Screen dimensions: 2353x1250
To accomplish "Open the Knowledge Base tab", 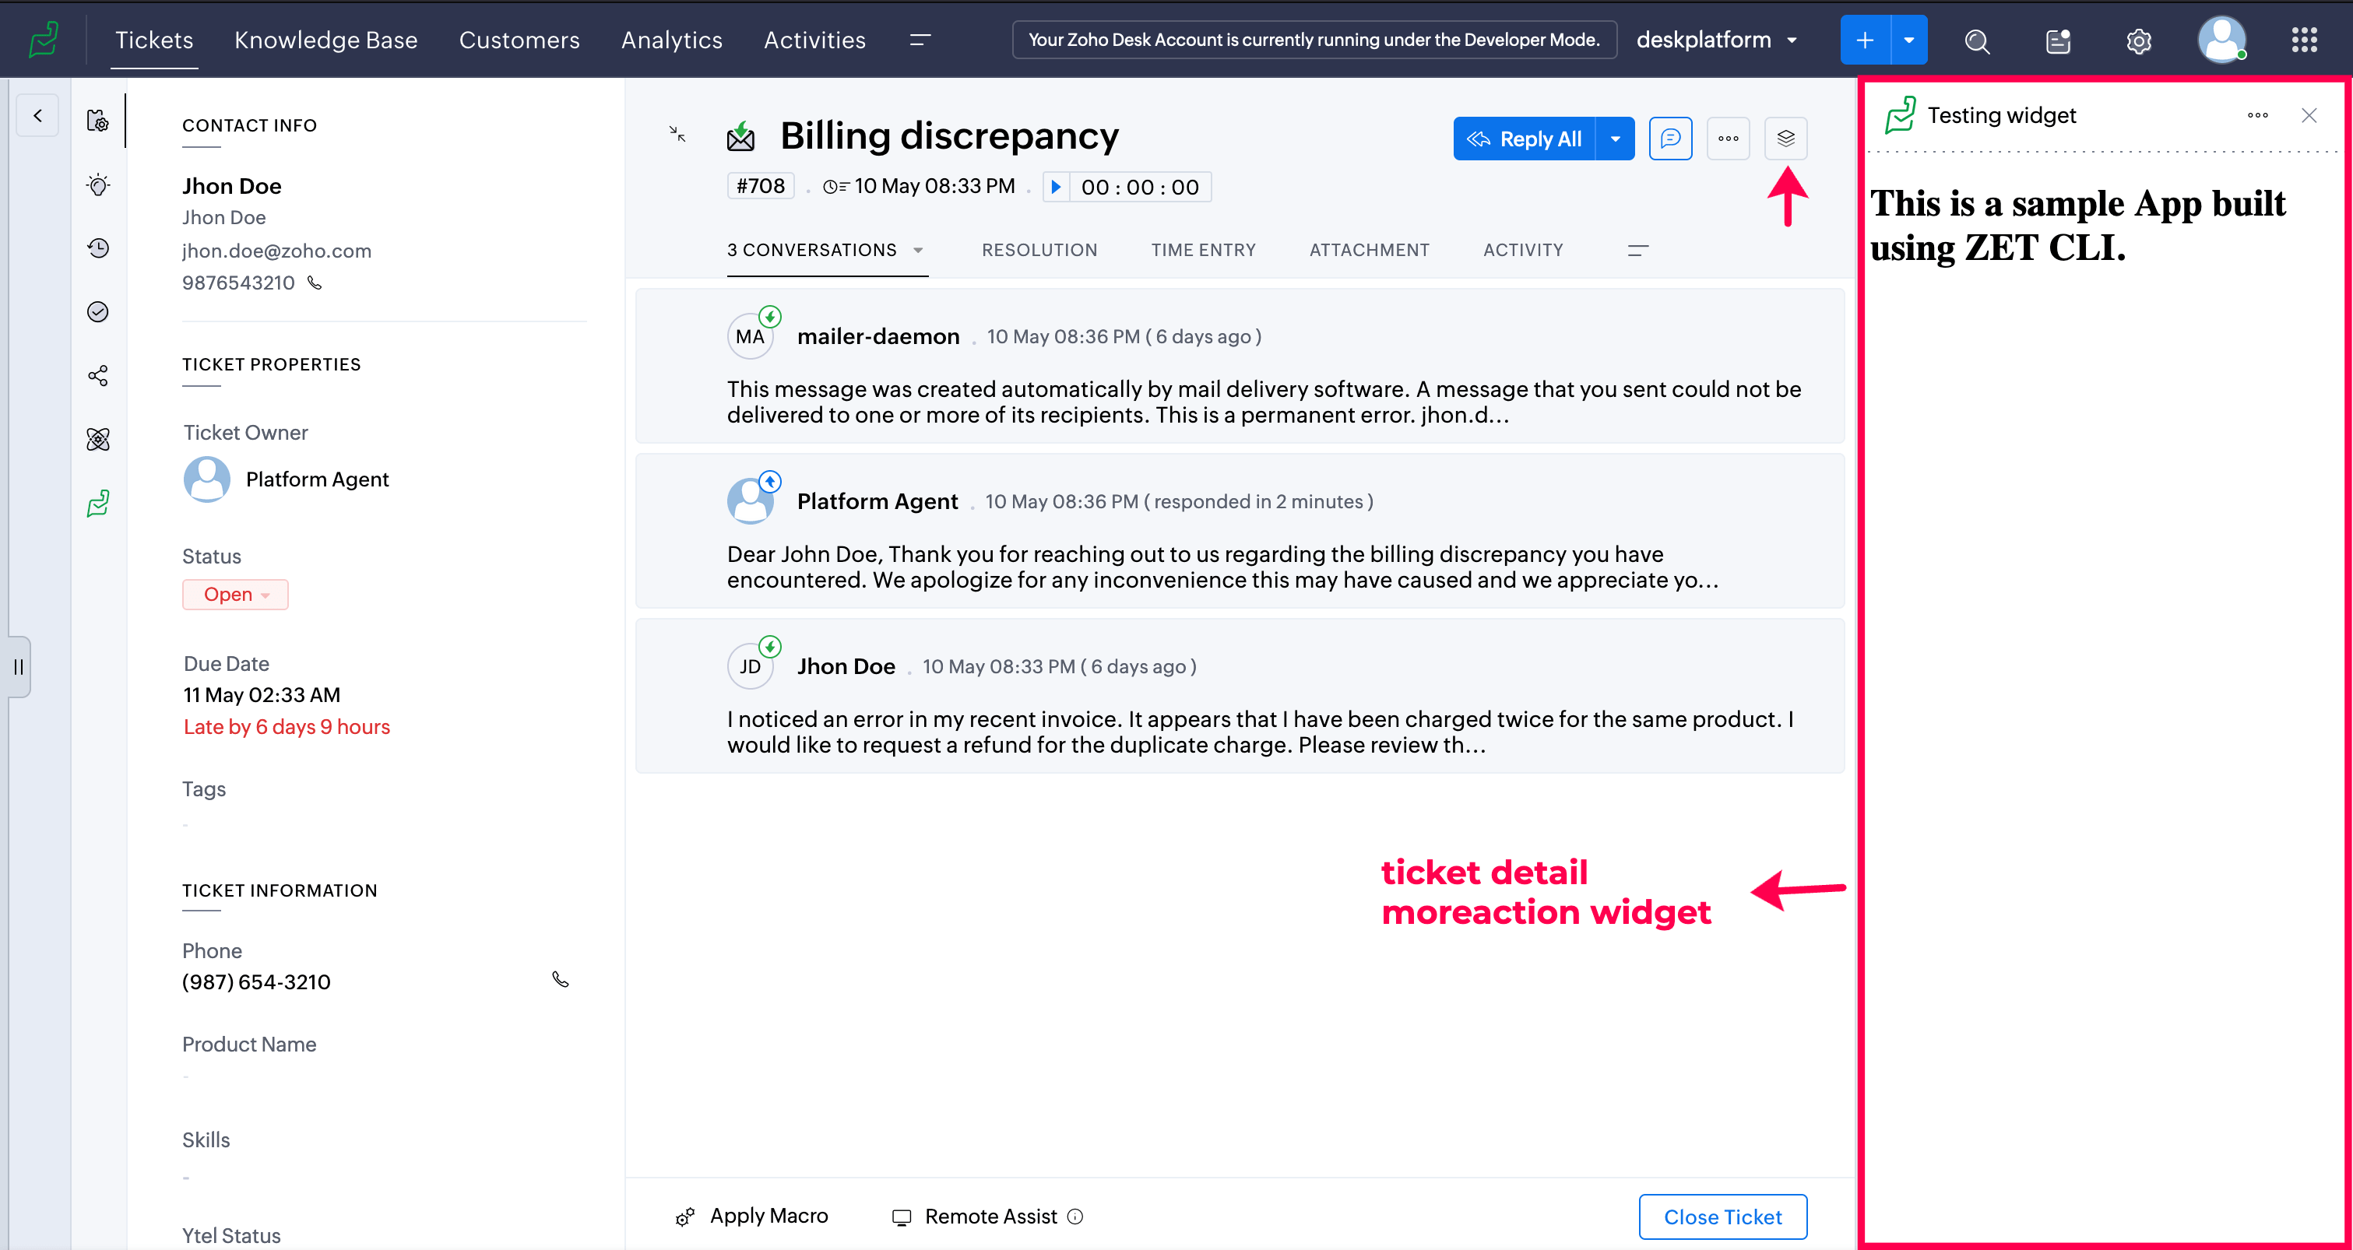I will (326, 40).
